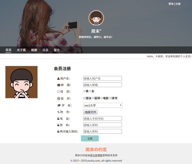Click the lock icon beside 再次输入密码
Image resolution: width=192 pixels, height=164 pixels.
pos(58,131)
